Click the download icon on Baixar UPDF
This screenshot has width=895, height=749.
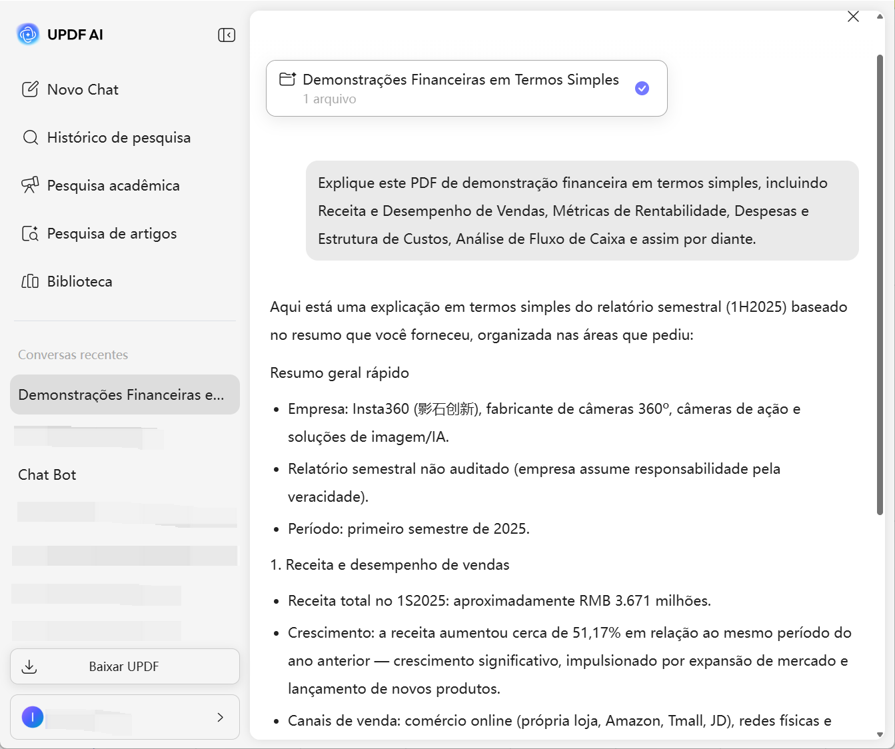(29, 666)
